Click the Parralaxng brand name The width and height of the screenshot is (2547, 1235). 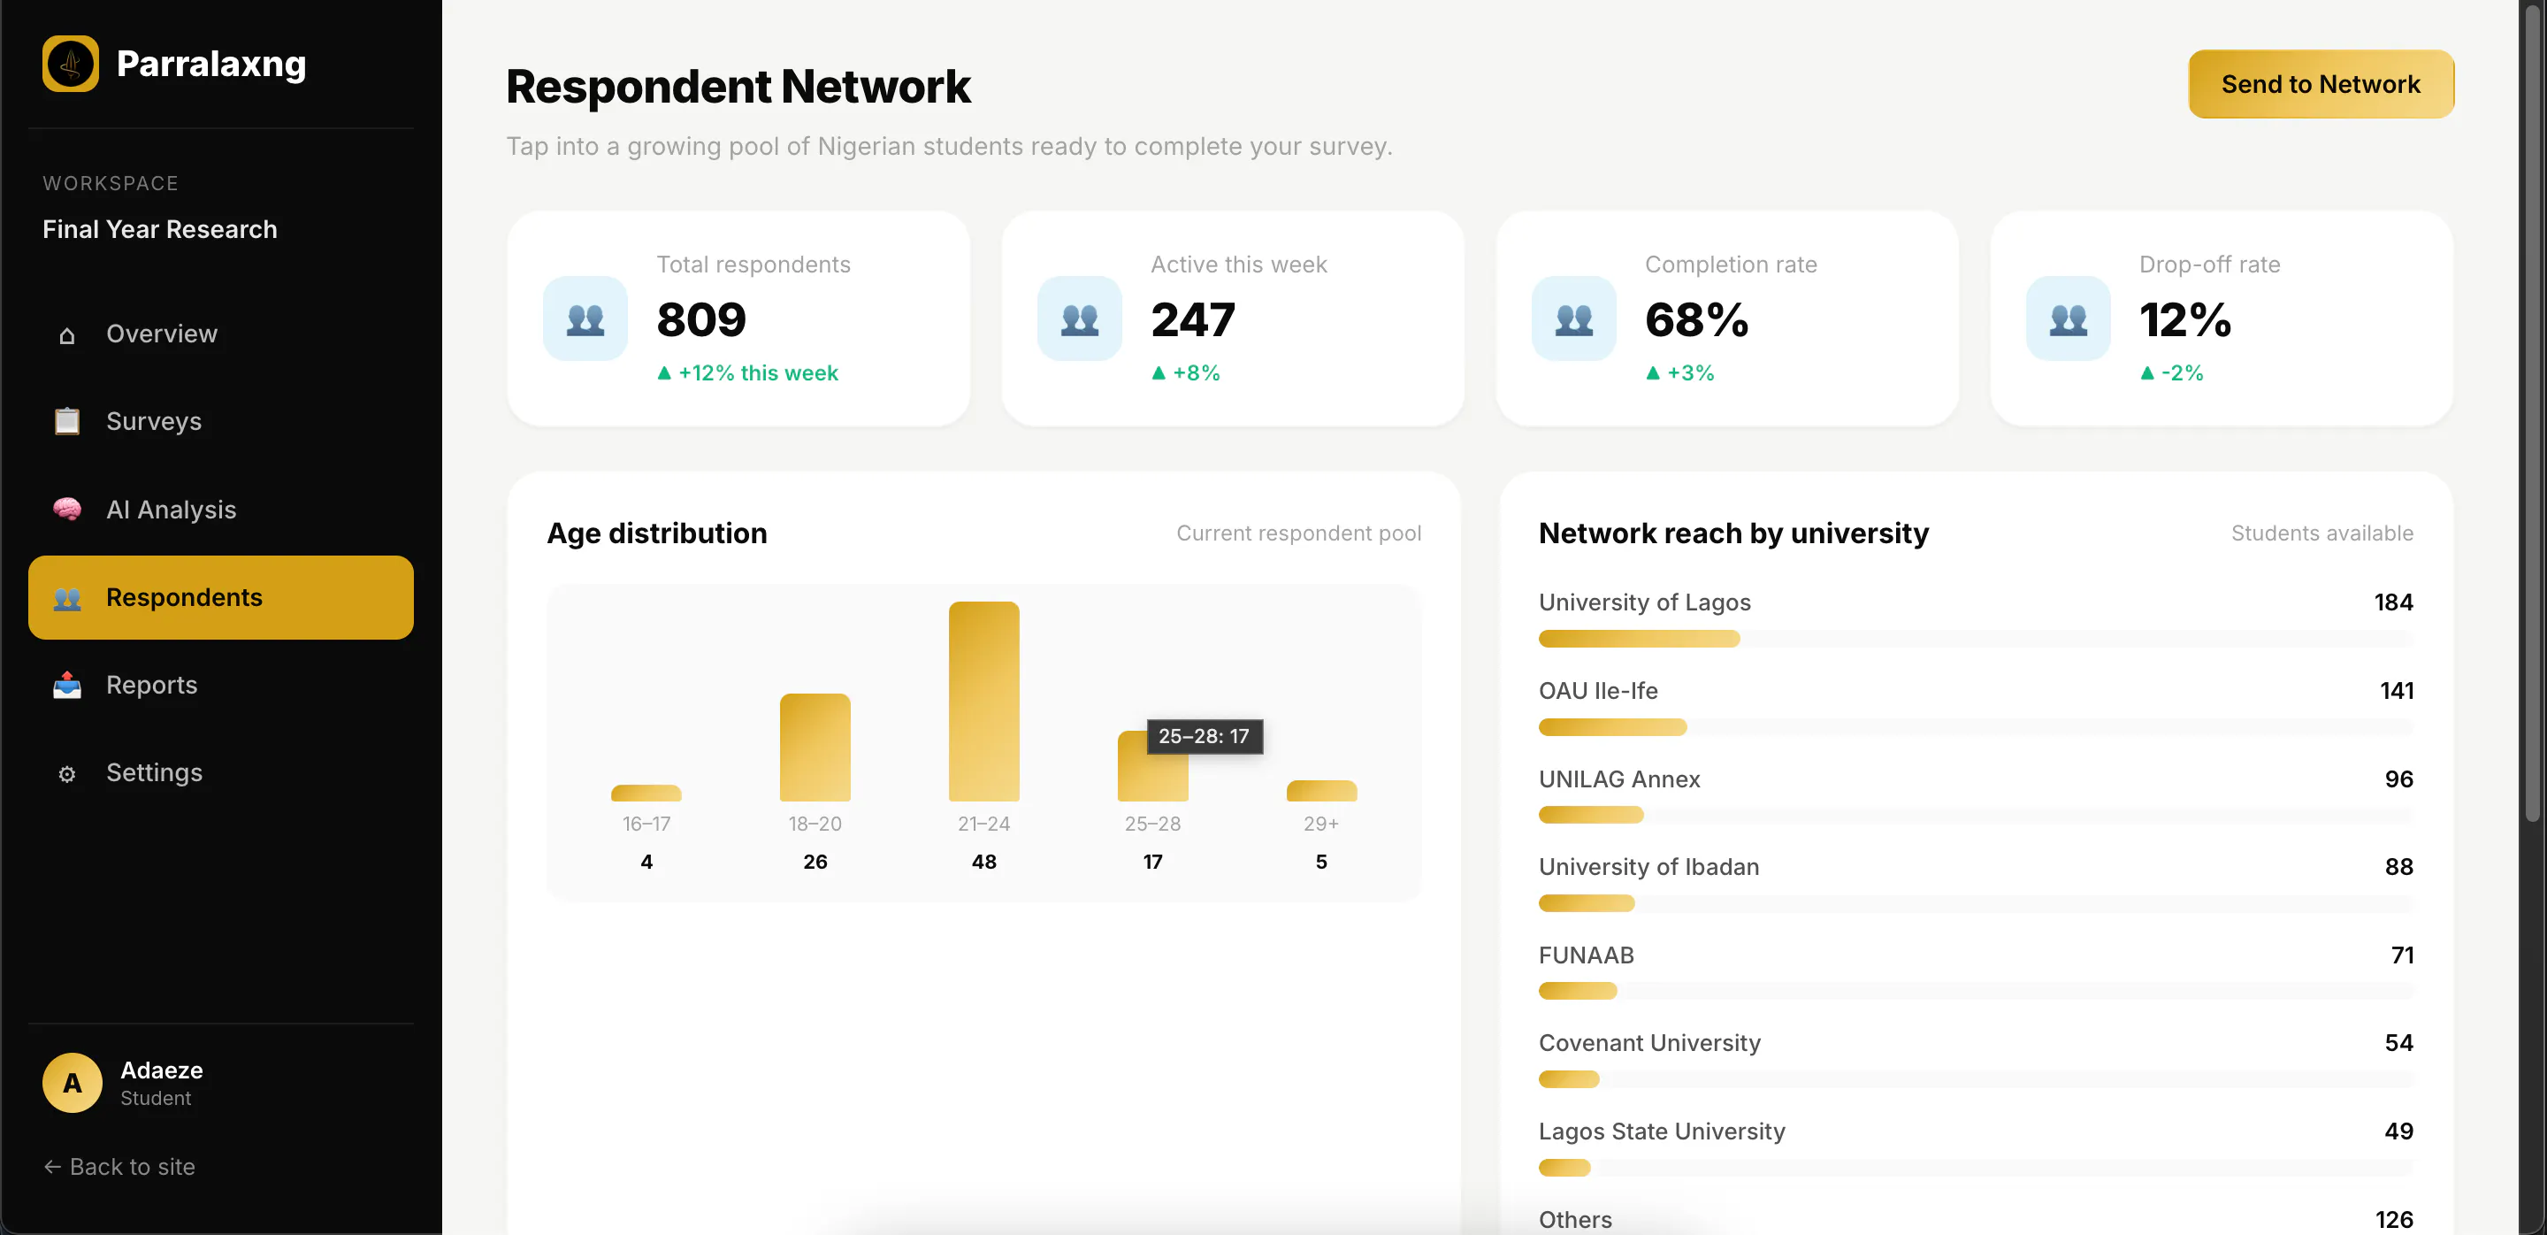(x=211, y=64)
